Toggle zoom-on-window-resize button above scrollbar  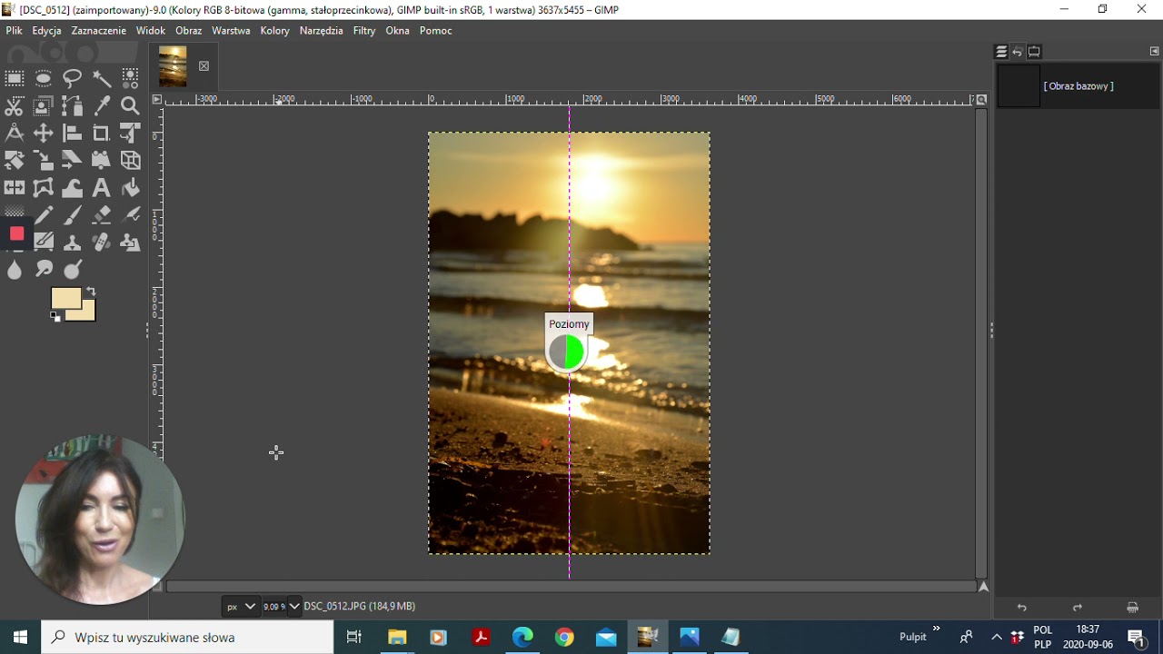[981, 99]
